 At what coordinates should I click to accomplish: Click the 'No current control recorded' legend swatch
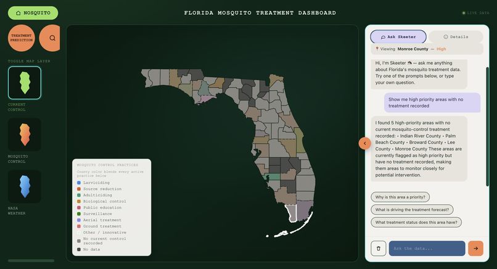click(79, 241)
